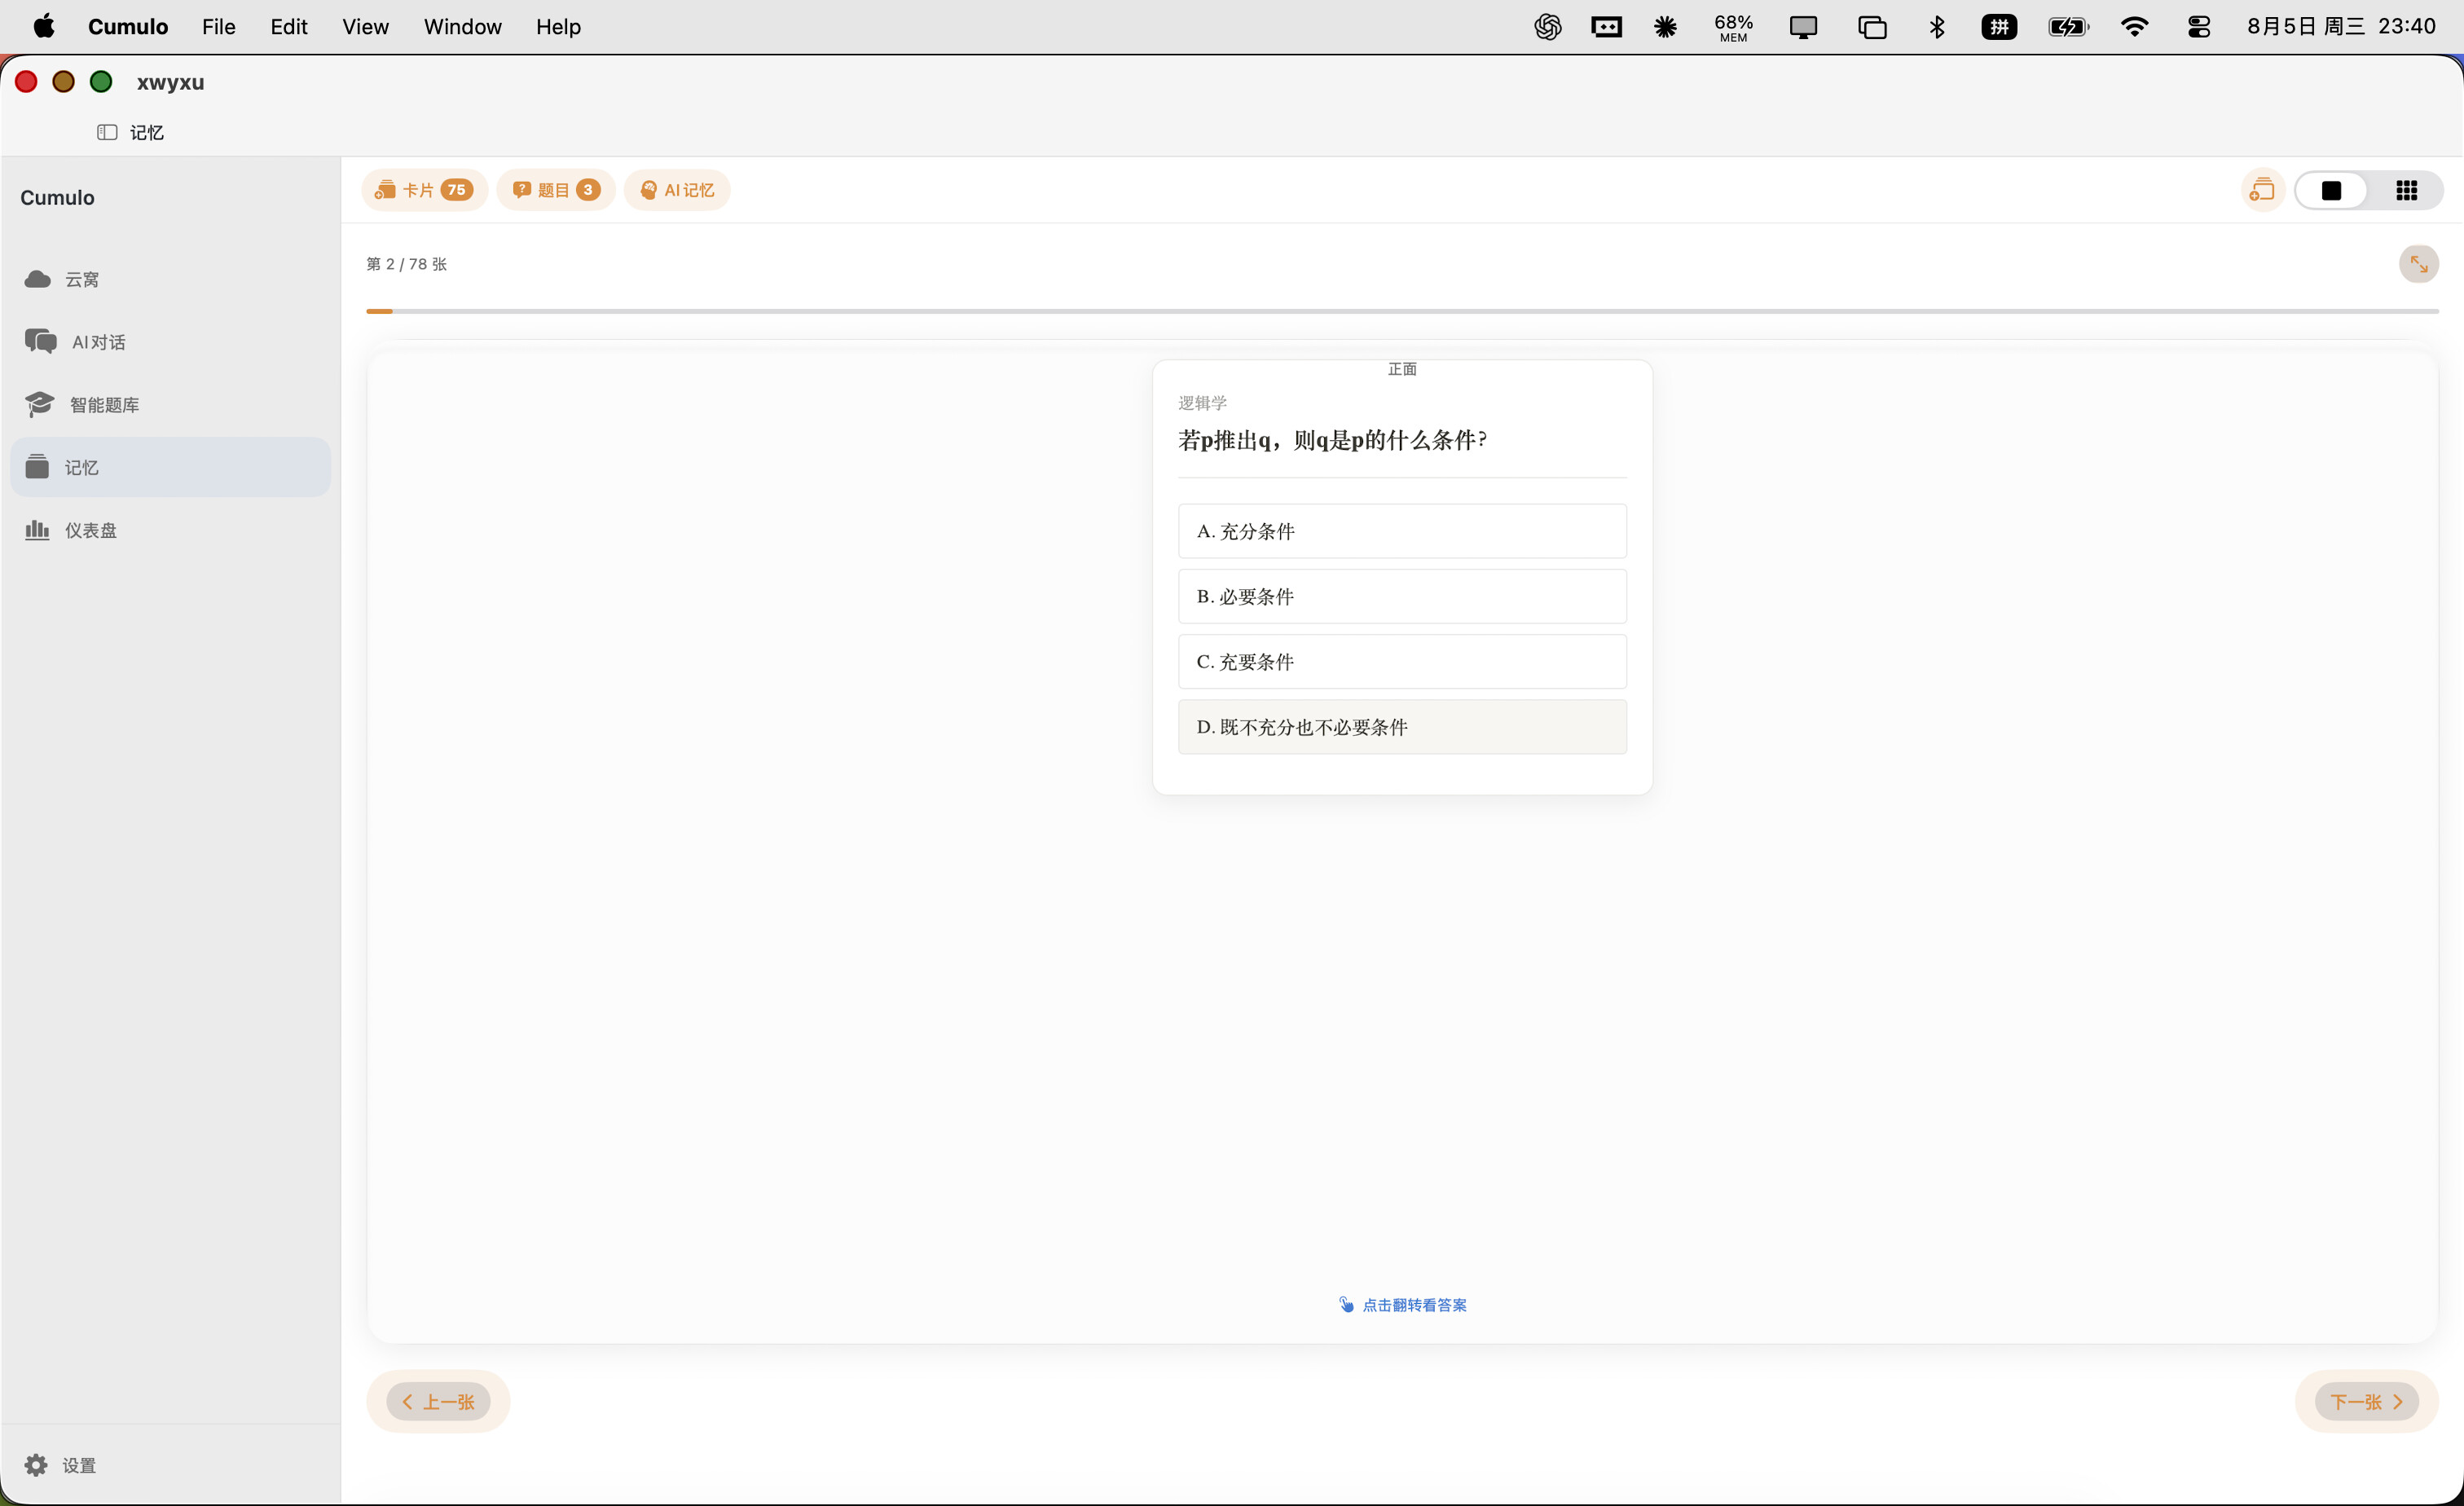Open the Window menu
The height and width of the screenshot is (1506, 2464).
[462, 27]
